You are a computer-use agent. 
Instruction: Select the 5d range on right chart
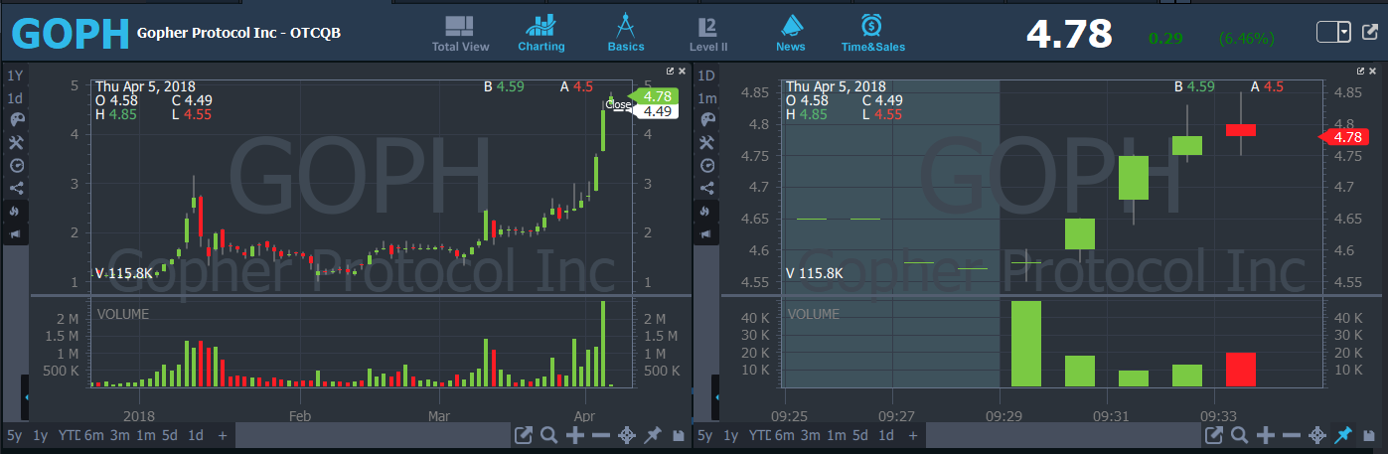pos(859,435)
